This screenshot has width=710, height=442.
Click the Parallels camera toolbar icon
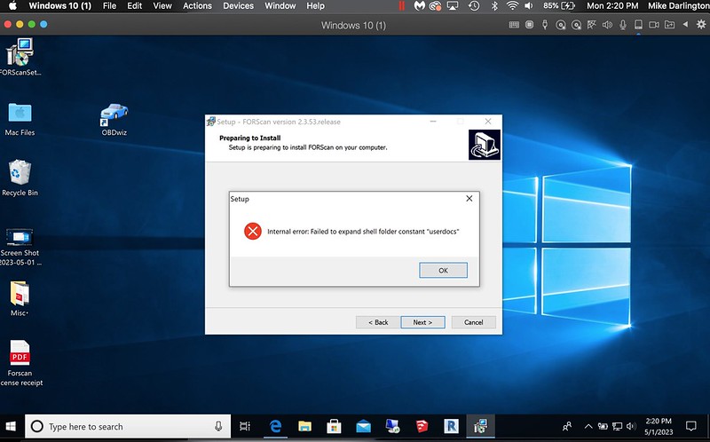654,25
